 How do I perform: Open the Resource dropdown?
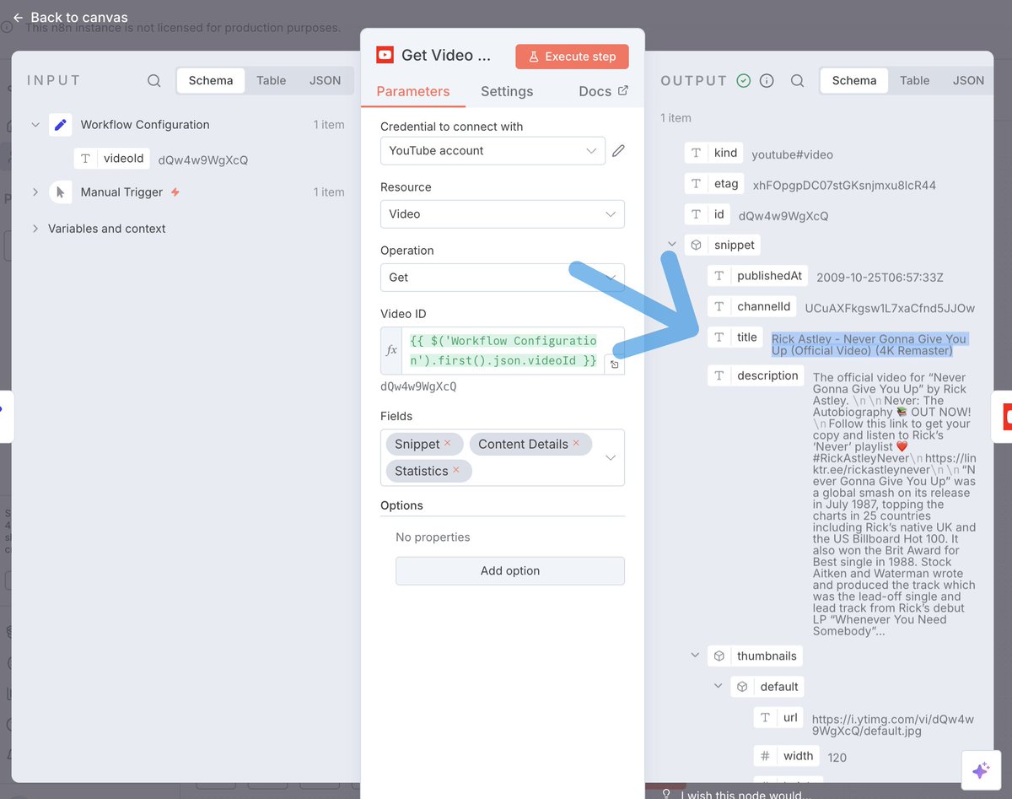(503, 214)
